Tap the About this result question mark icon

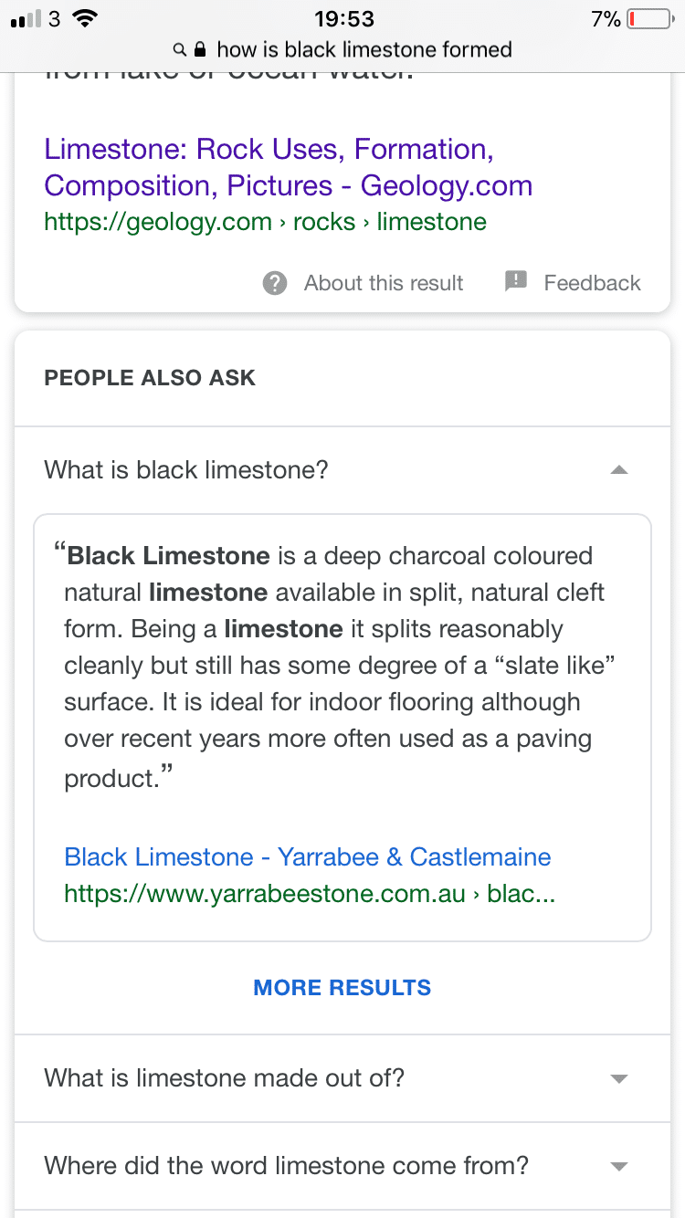(275, 283)
